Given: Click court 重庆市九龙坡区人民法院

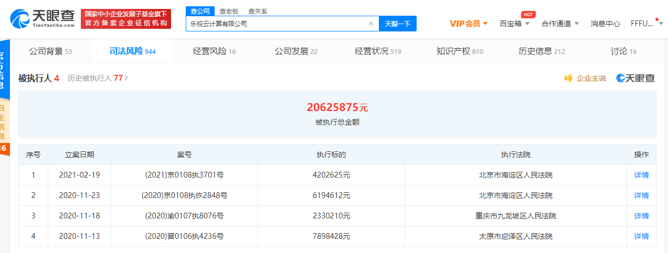Looking at the screenshot, I should 516,216.
